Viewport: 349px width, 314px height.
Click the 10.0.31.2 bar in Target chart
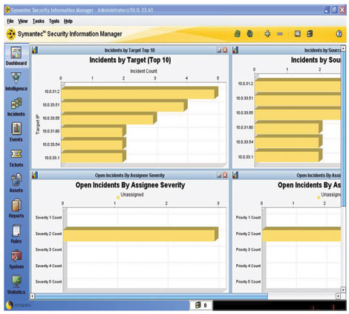pyautogui.click(x=140, y=93)
